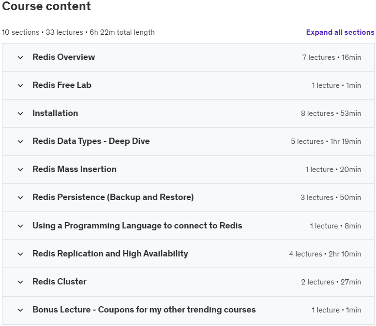376x326 pixels.
Task: Open Redis Replication and High Availability title
Action: coord(110,254)
